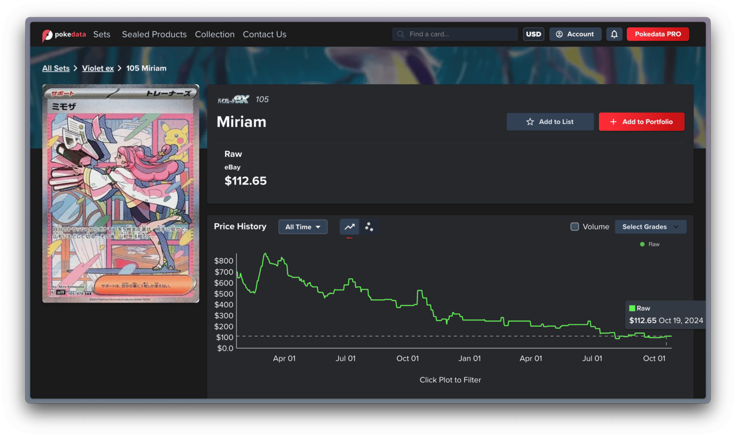Click the Pokedata PRO button
736x437 pixels.
[x=658, y=34]
